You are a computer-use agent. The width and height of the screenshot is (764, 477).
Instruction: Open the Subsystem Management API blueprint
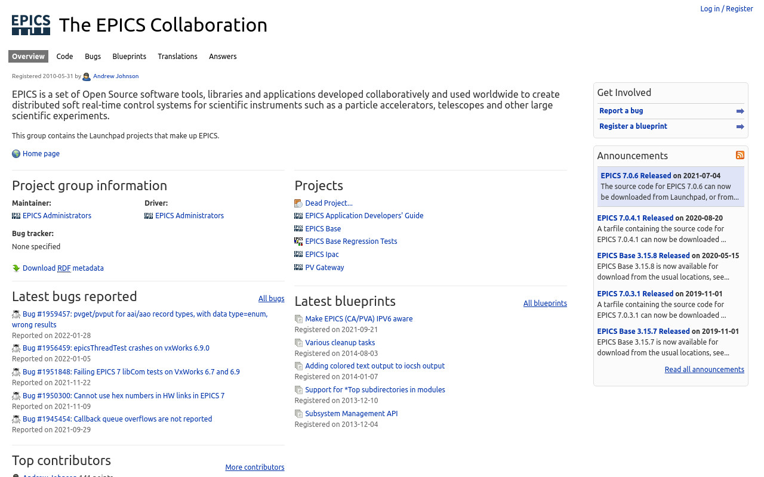[352, 414]
